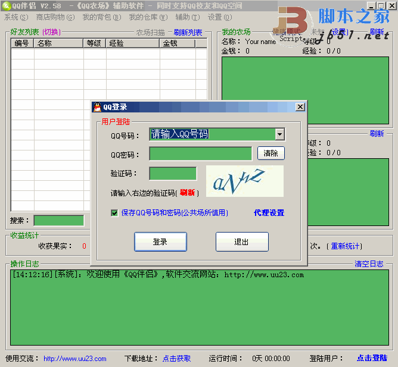Sort by 名称 column header
398x367 pixels.
(x=58, y=43)
